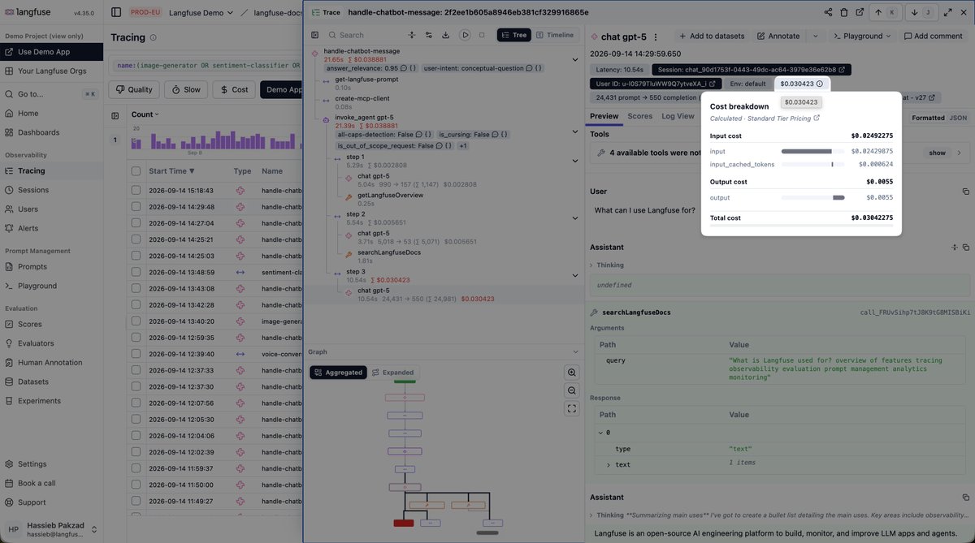Open the Scores tab
This screenshot has width=975, height=543.
639,116
